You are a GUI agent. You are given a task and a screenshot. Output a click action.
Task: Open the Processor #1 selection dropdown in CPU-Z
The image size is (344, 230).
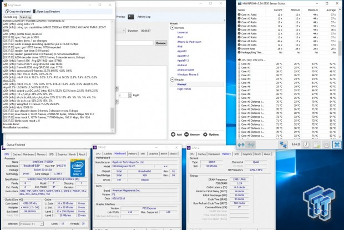pyautogui.click(x=32, y=224)
